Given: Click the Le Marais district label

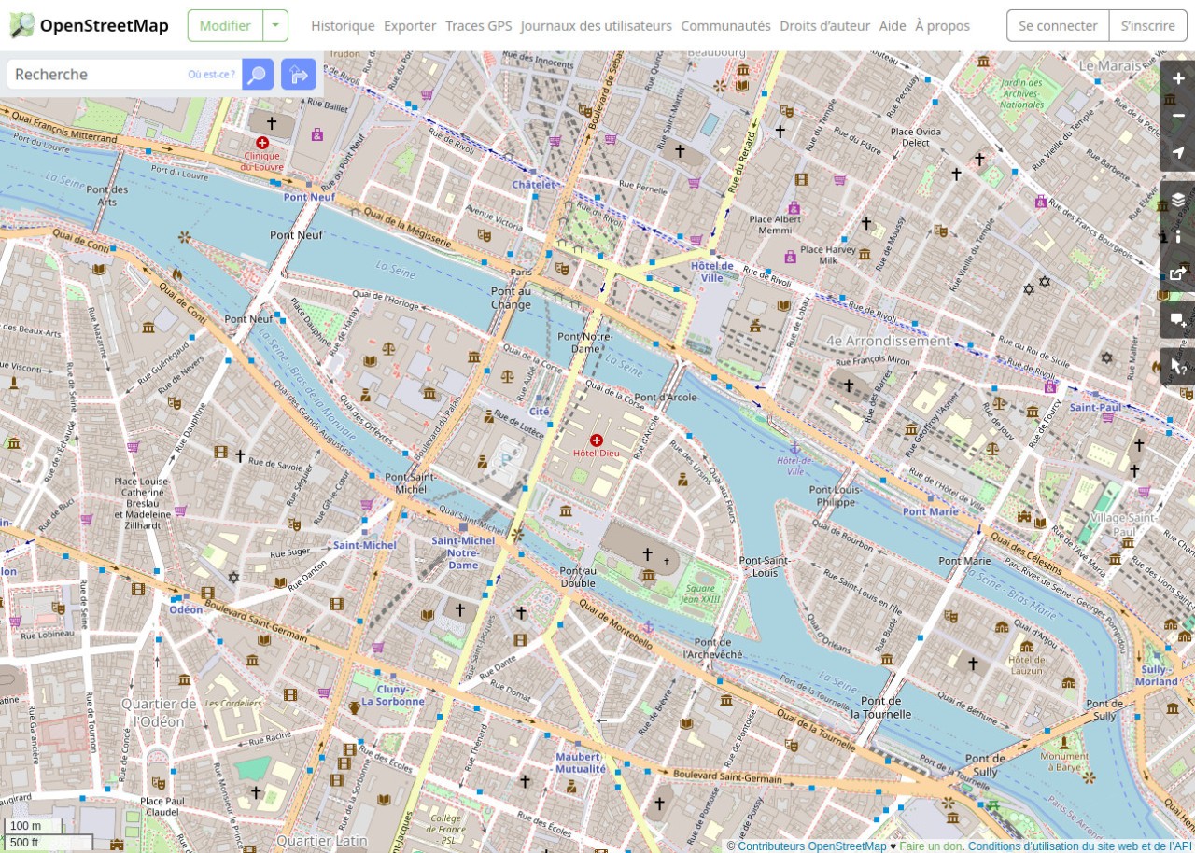Looking at the screenshot, I should coord(1109,66).
